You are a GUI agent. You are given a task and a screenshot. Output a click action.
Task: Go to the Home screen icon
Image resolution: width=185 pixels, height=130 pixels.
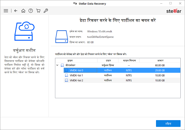click(x=23, y=11)
